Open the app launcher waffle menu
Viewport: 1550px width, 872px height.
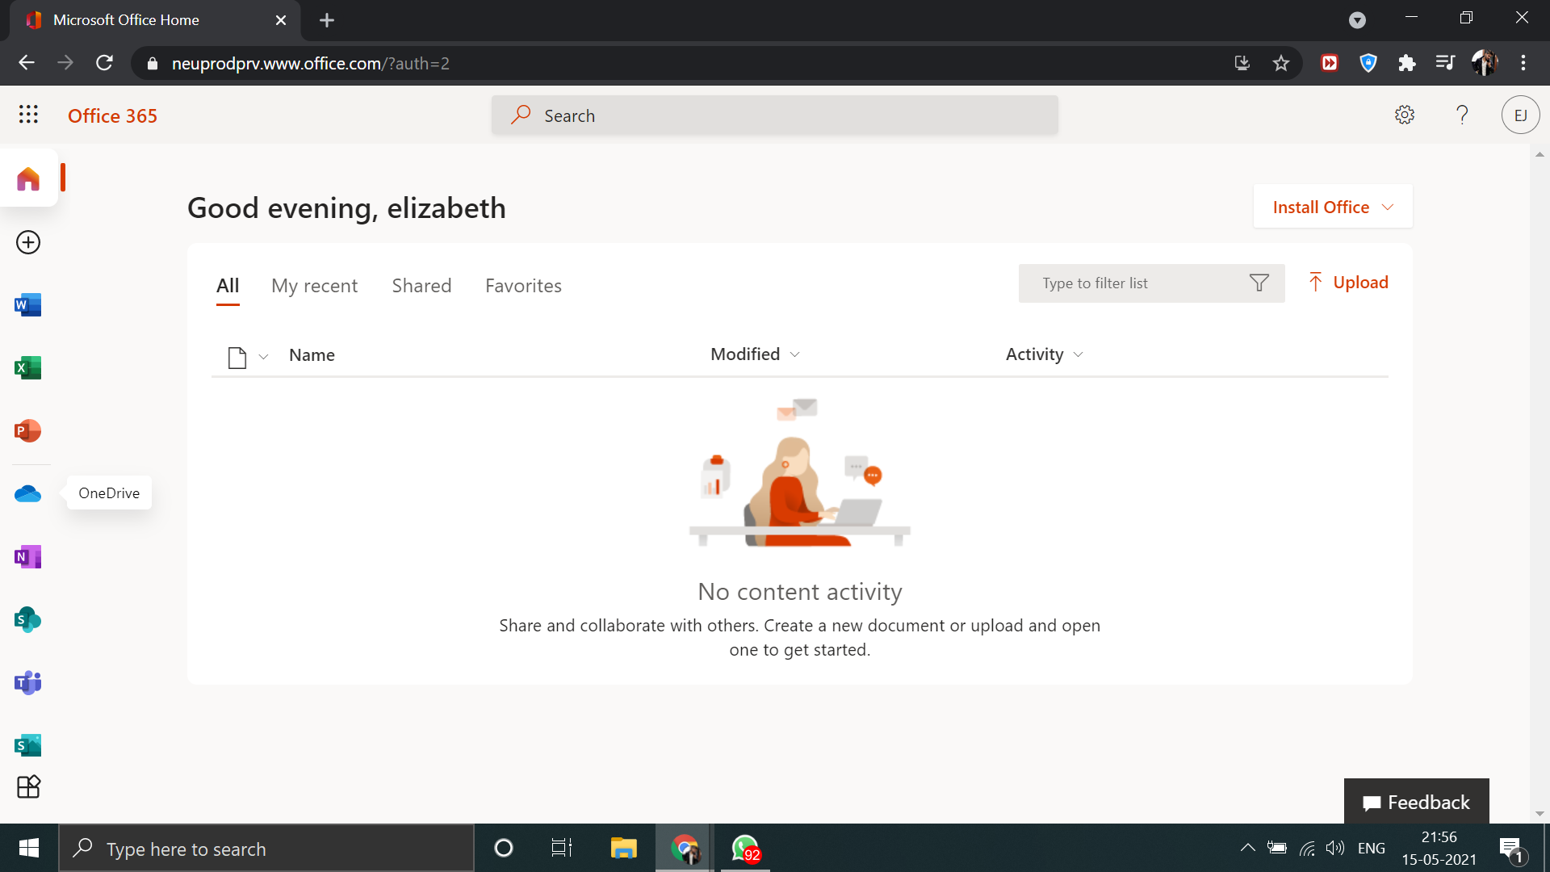(x=28, y=115)
